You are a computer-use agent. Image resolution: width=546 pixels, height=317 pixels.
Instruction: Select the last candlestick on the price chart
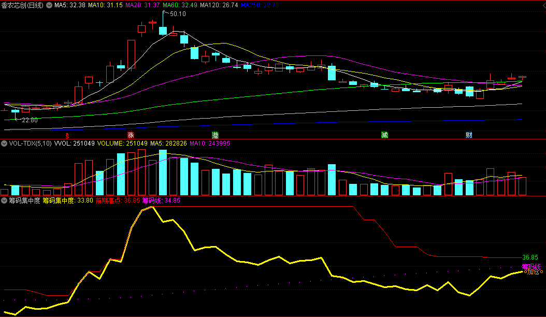522,78
